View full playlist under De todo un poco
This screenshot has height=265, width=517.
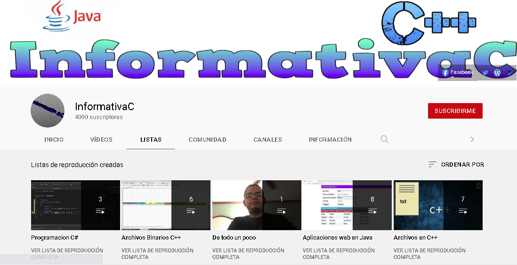(x=248, y=253)
